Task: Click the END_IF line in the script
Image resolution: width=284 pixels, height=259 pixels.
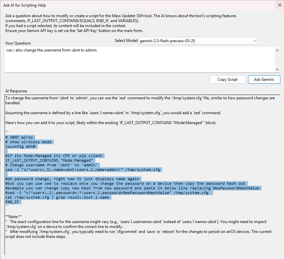Action: pos(12,202)
